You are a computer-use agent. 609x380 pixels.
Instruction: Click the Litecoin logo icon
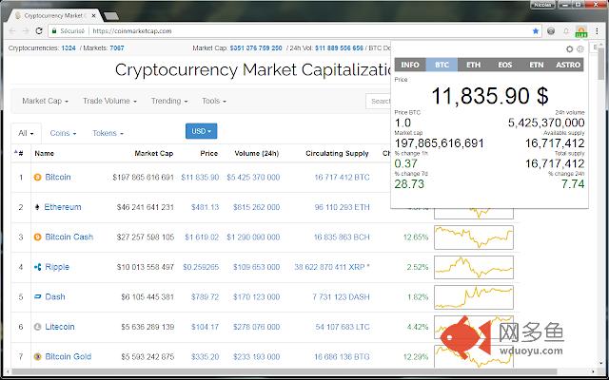tap(38, 327)
